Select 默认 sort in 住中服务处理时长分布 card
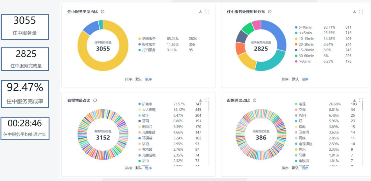 pyautogui.click(x=295, y=79)
